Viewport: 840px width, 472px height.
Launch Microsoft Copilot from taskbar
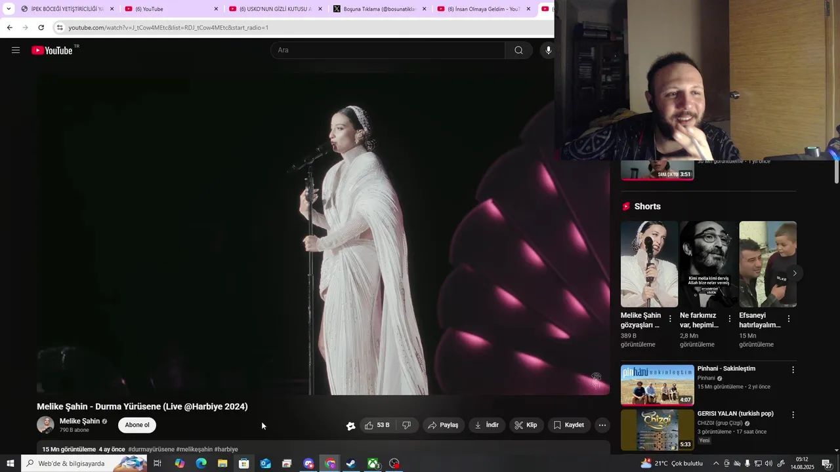click(x=179, y=463)
